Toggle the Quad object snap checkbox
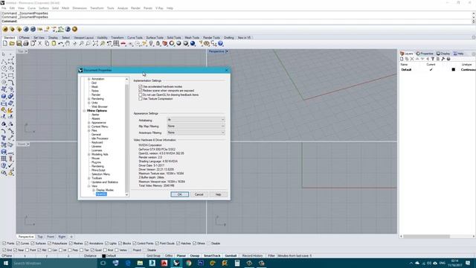The image size is (476, 268). [92, 250]
